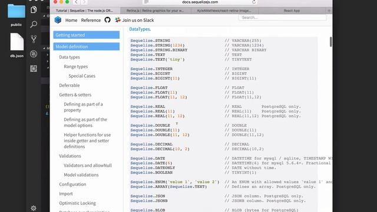Open Defining as part of a property
This screenshot has width=377, height=212.
pyautogui.click(x=83, y=107)
